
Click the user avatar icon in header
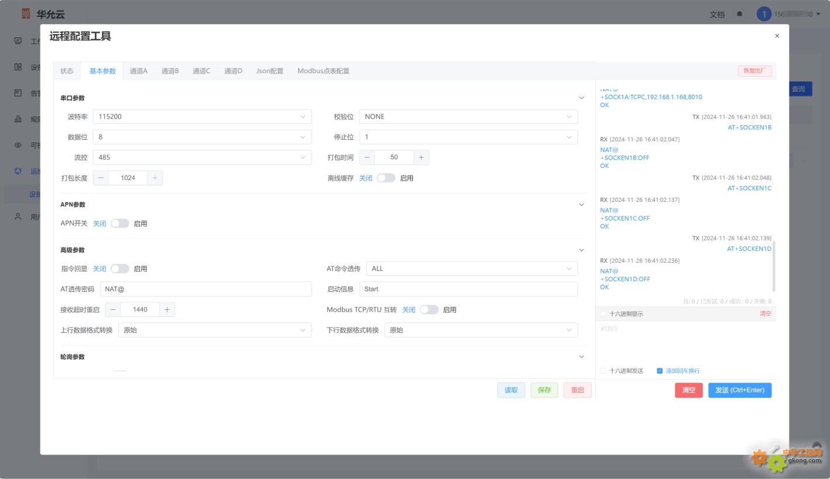tap(764, 14)
